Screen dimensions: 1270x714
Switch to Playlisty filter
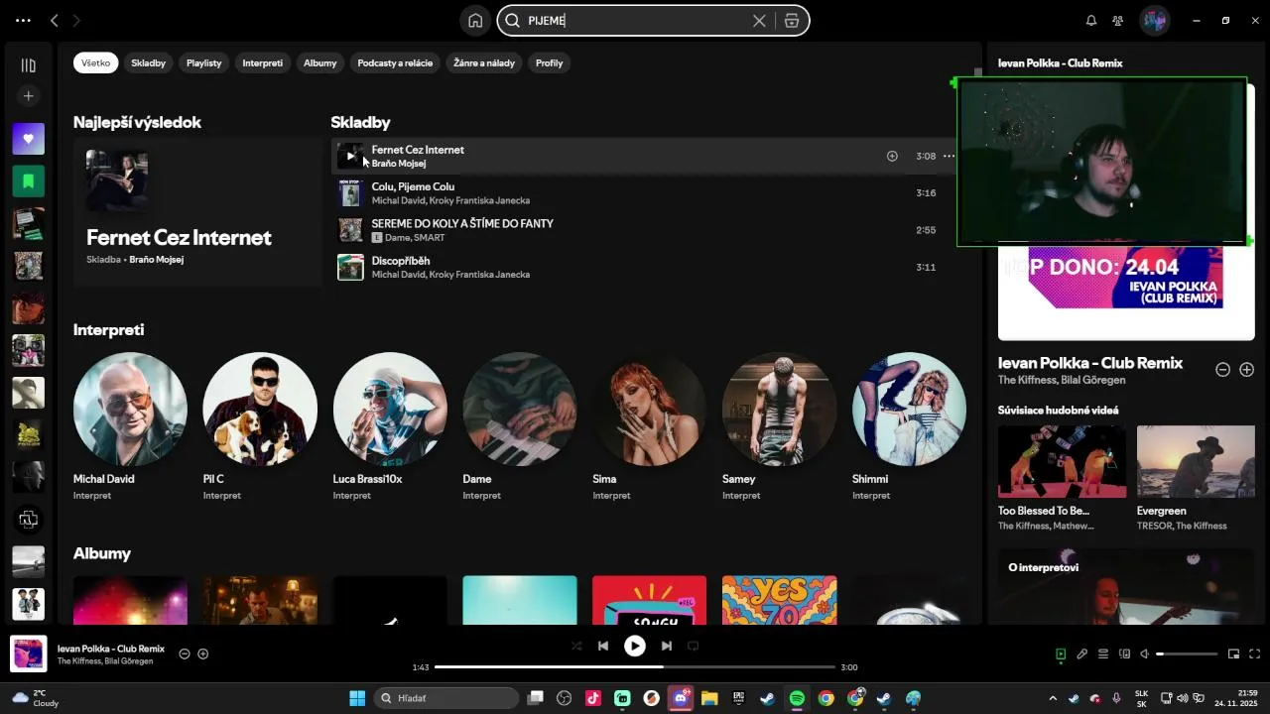pyautogui.click(x=204, y=62)
